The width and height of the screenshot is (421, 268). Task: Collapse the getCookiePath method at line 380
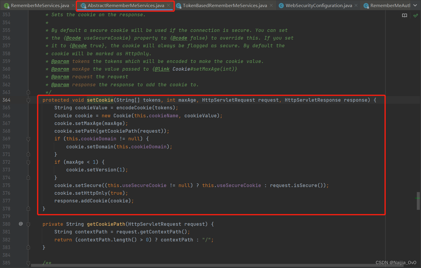(28, 224)
